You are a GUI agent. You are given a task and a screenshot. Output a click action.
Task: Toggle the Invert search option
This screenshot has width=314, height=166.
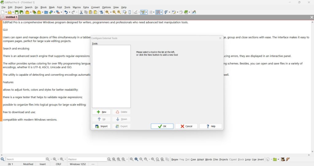pyautogui.click(x=261, y=159)
